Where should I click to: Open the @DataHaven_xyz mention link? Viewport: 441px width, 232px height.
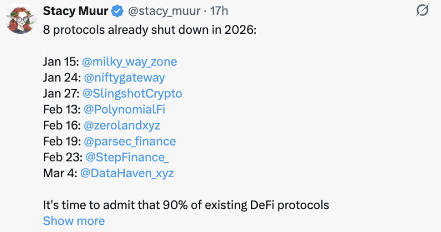(127, 173)
